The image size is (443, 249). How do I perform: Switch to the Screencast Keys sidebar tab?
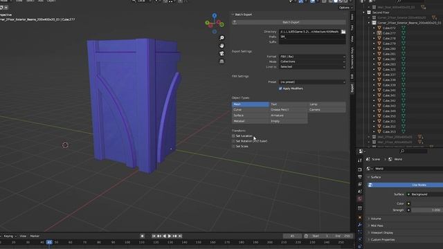[352, 58]
